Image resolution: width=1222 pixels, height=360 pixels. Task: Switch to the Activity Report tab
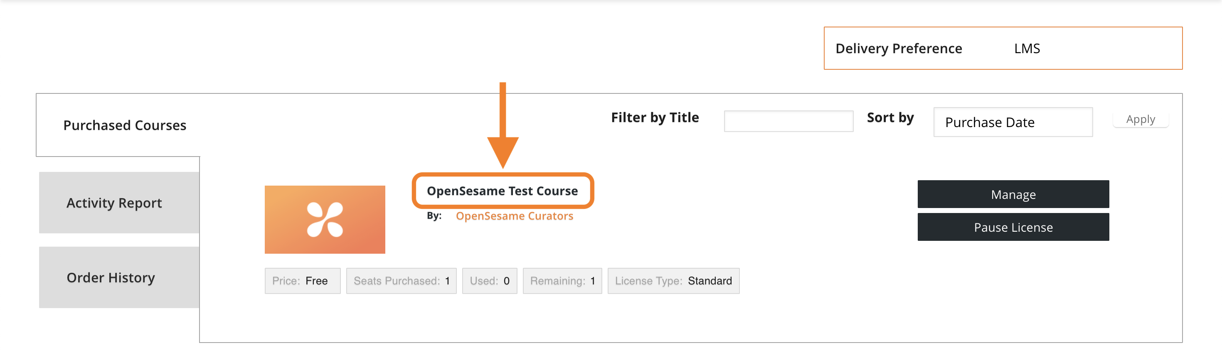click(114, 203)
